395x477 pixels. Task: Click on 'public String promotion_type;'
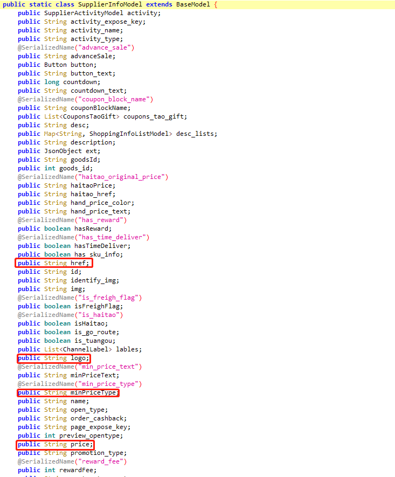[x=72, y=453]
